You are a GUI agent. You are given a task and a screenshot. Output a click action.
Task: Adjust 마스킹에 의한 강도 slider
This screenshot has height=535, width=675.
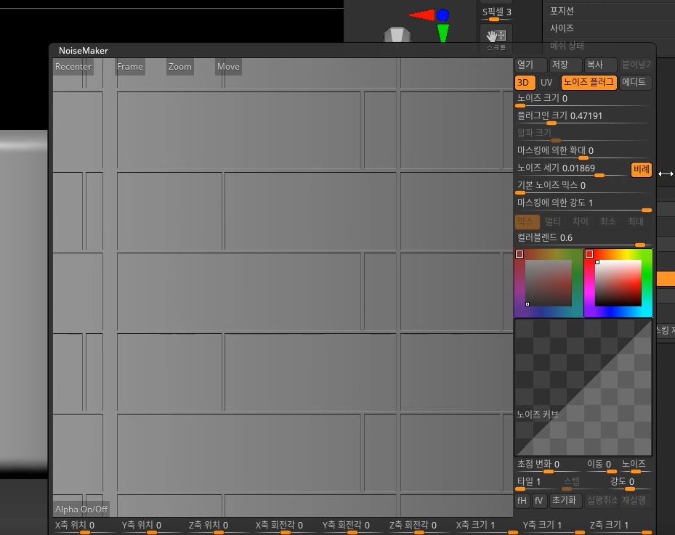point(583,204)
